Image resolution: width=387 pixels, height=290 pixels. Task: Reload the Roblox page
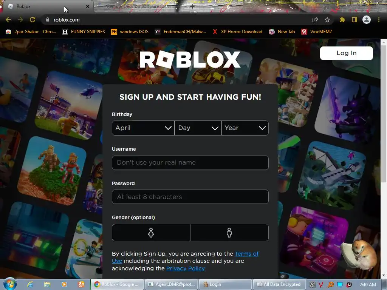click(33, 20)
